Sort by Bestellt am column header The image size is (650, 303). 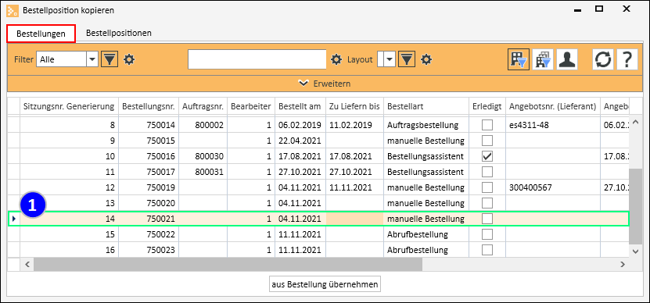coord(300,106)
